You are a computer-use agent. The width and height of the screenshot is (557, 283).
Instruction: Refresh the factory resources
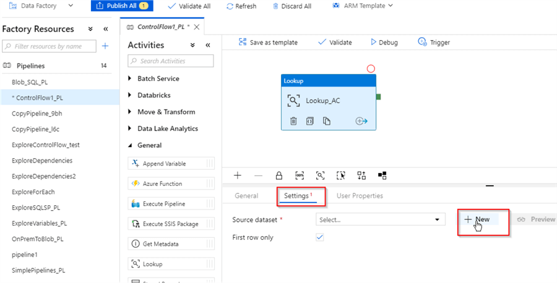[241, 6]
